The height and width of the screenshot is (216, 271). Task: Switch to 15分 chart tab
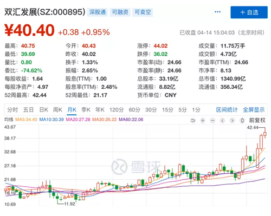[167, 110]
